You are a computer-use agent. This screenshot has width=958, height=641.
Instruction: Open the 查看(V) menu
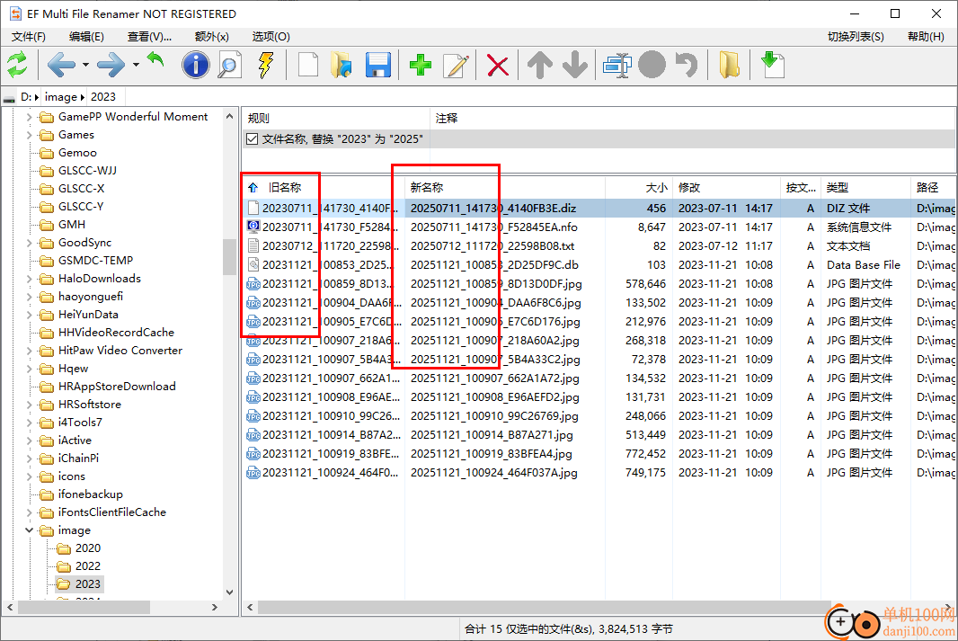[149, 37]
